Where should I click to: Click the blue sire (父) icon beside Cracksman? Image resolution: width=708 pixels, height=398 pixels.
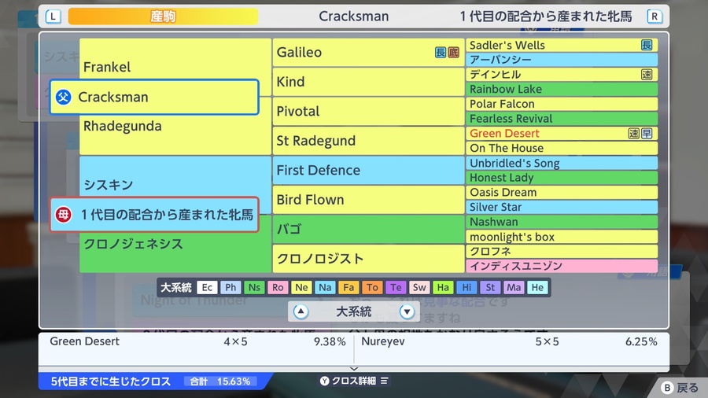point(63,97)
